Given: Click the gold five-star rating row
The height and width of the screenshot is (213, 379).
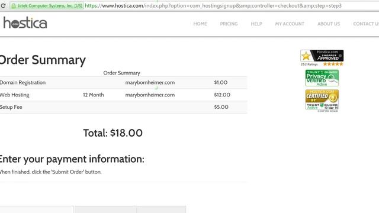Looking at the screenshot, I should click(x=333, y=64).
